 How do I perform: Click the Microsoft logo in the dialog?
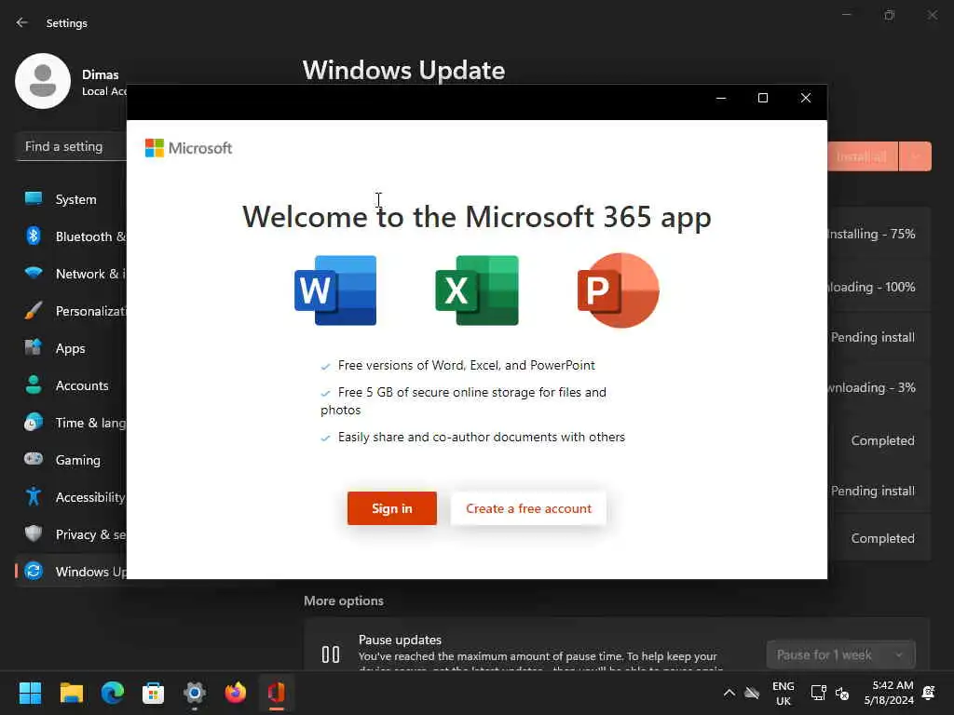coord(188,148)
